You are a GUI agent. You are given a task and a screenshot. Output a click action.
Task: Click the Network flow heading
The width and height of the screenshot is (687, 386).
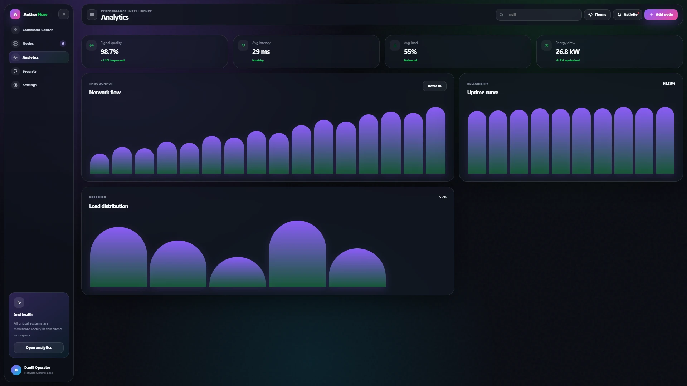coord(105,93)
